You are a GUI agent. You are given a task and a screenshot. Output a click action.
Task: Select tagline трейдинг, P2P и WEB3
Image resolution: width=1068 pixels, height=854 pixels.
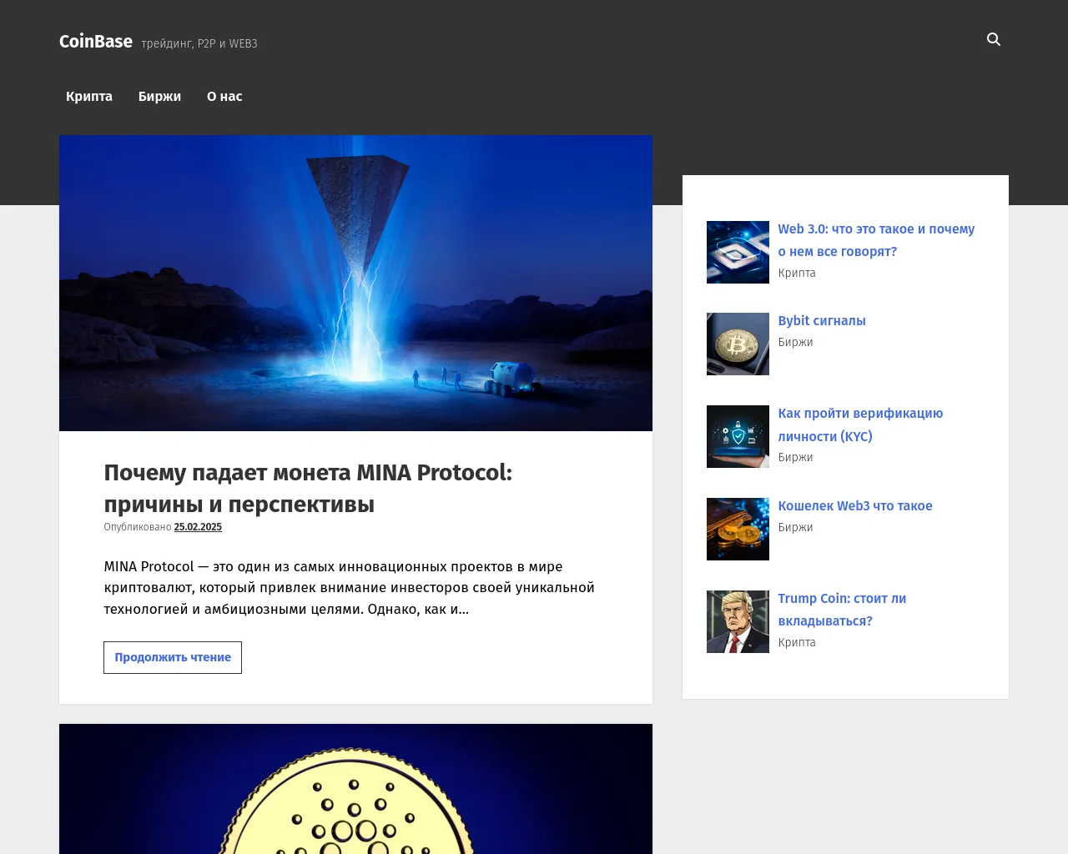(199, 43)
